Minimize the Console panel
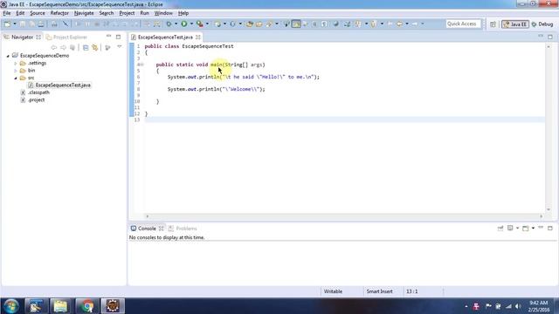This screenshot has height=314, width=559. click(541, 228)
